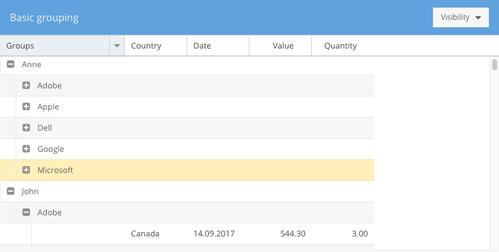Viewport: 499px width, 252px height.
Task: Select the Dell row label
Action: (x=44, y=128)
